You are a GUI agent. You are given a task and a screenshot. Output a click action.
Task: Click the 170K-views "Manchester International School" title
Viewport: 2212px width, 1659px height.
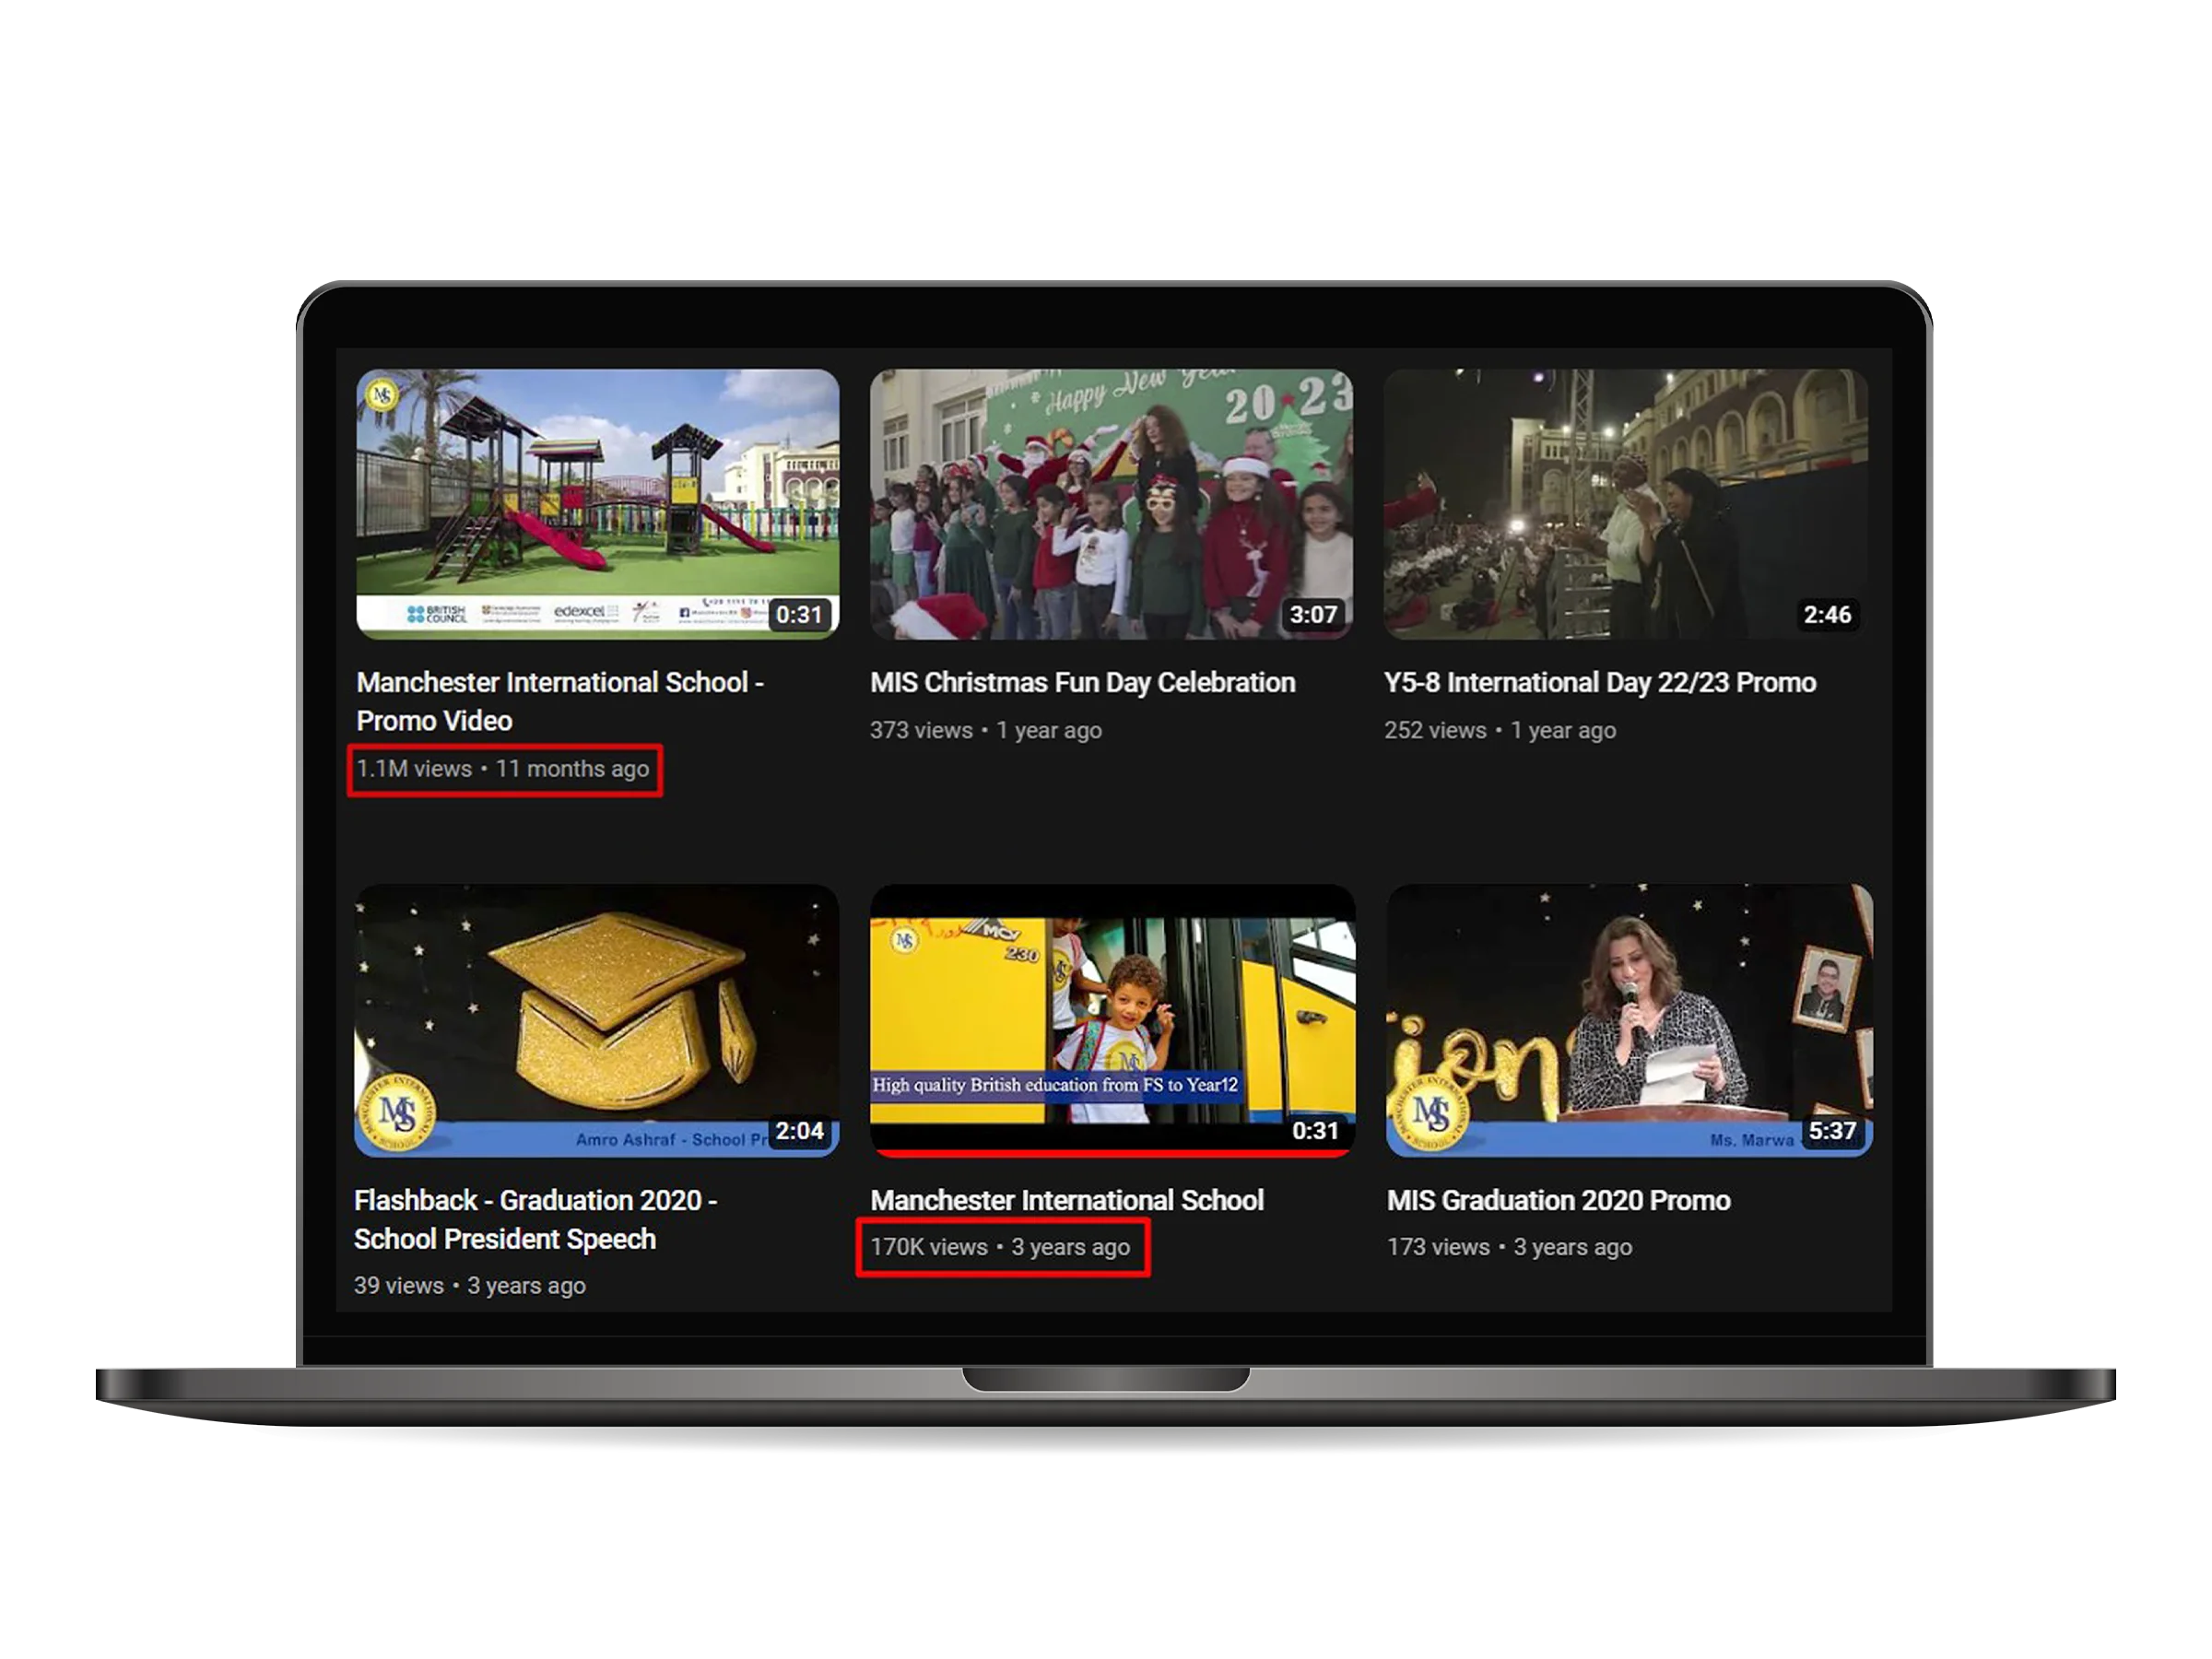(x=1067, y=1200)
